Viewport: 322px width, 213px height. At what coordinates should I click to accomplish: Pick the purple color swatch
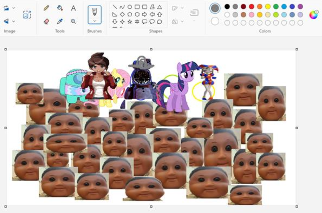point(300,6)
